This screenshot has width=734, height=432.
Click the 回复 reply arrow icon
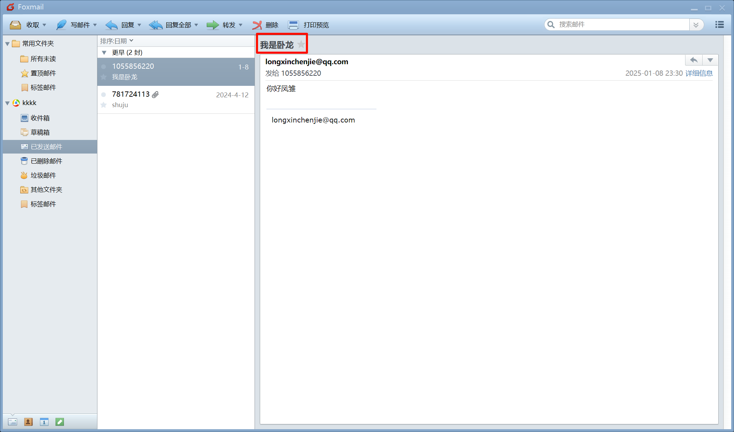(x=111, y=25)
